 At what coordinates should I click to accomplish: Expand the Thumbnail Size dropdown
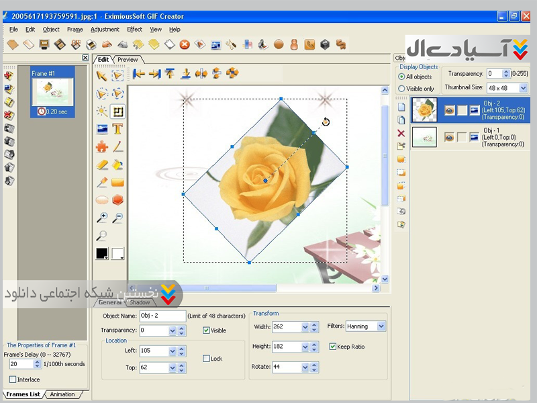522,88
